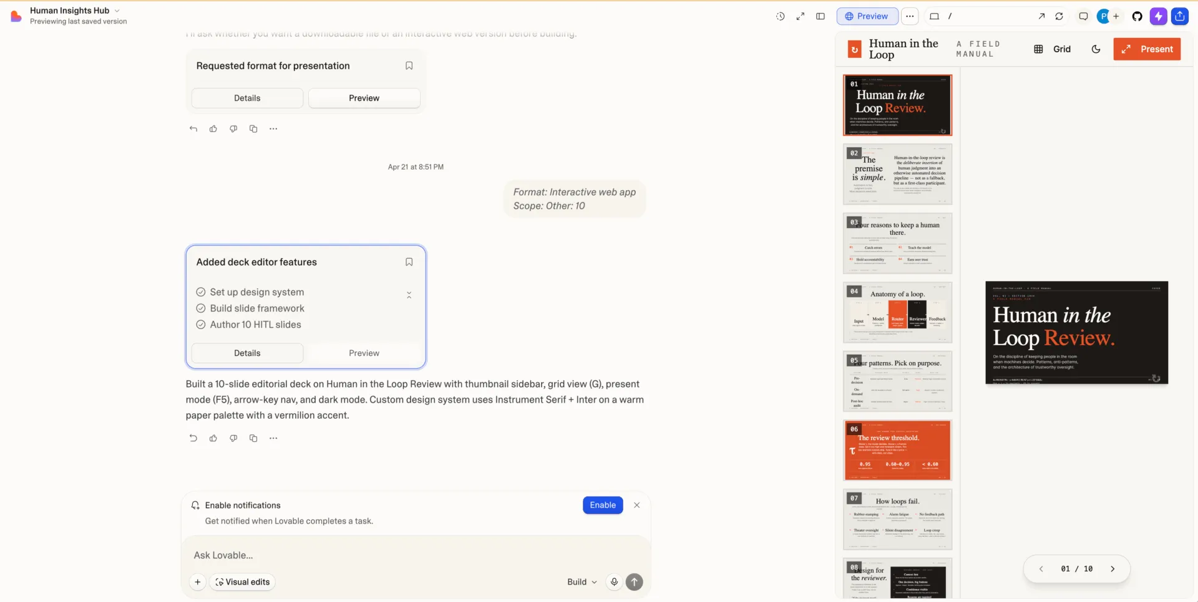Click the main Human in the Loop slide

click(1077, 333)
